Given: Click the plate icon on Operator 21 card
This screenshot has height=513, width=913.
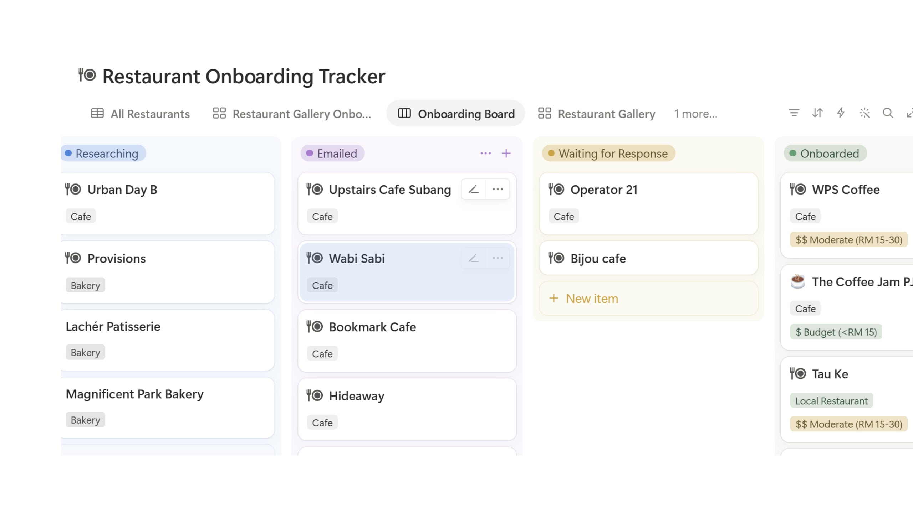Looking at the screenshot, I should click(x=556, y=189).
